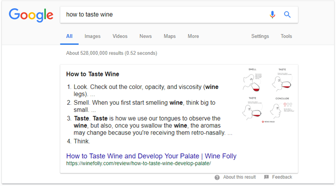This screenshot has height=186, width=336.
Task: Expand the More search categories menu
Action: tap(193, 36)
